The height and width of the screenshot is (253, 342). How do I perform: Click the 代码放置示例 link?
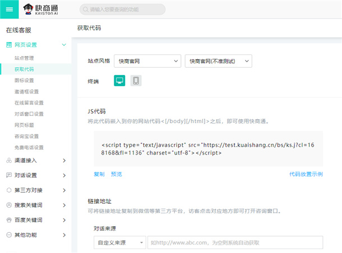(x=306, y=174)
